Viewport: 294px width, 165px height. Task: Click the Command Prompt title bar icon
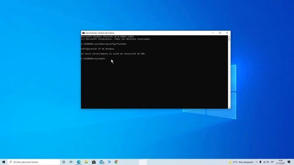coord(84,33)
